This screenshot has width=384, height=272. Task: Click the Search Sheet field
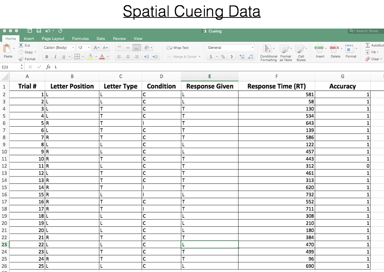tap(366, 31)
